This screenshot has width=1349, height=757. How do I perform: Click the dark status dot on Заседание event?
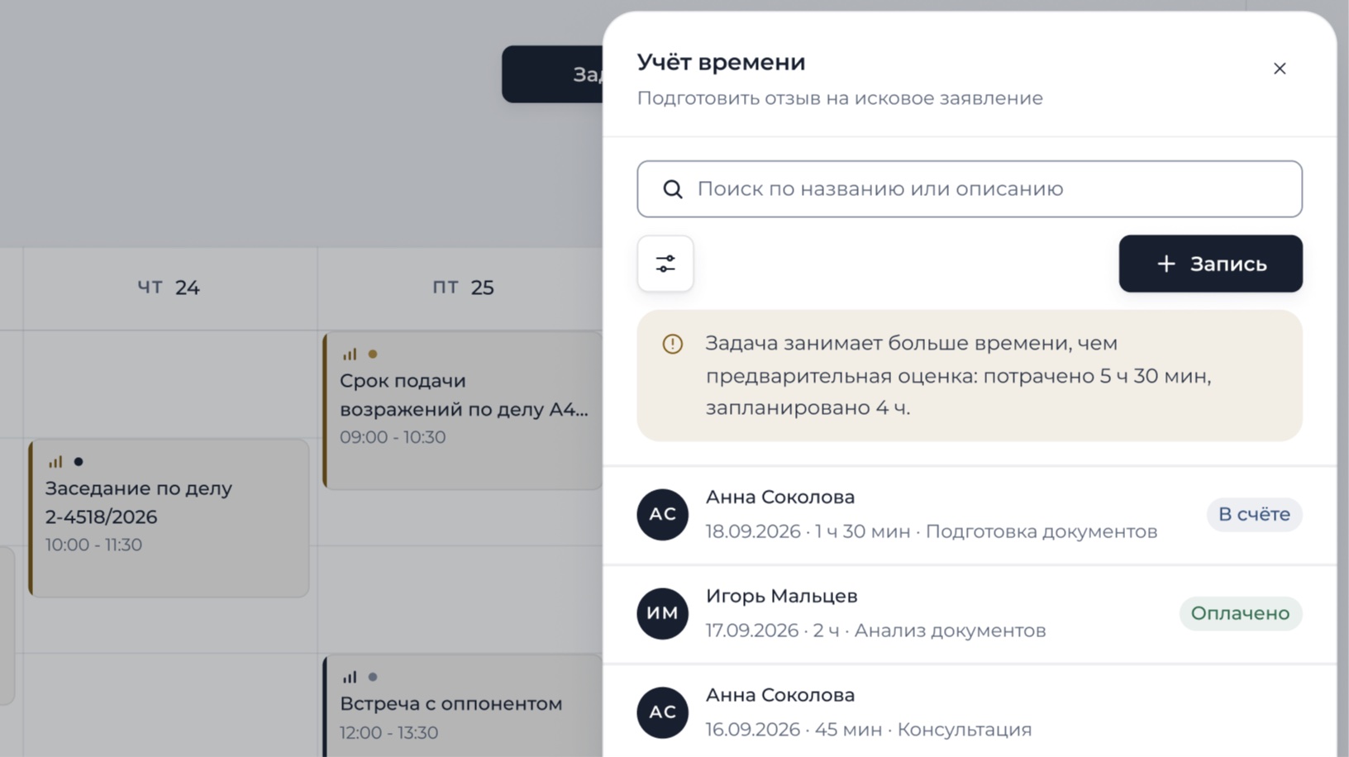point(79,462)
